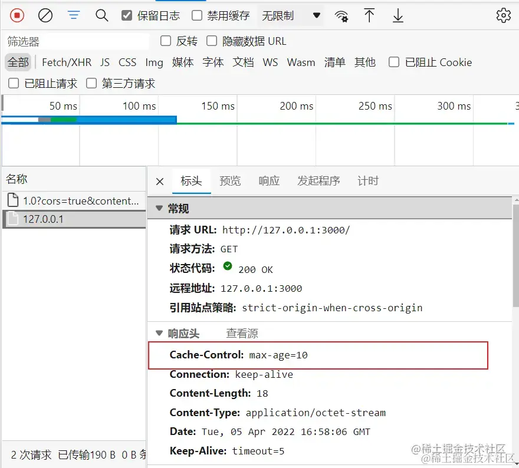Image resolution: width=519 pixels, height=468 pixels.
Task: Filter requests by JS
Action: (x=105, y=62)
